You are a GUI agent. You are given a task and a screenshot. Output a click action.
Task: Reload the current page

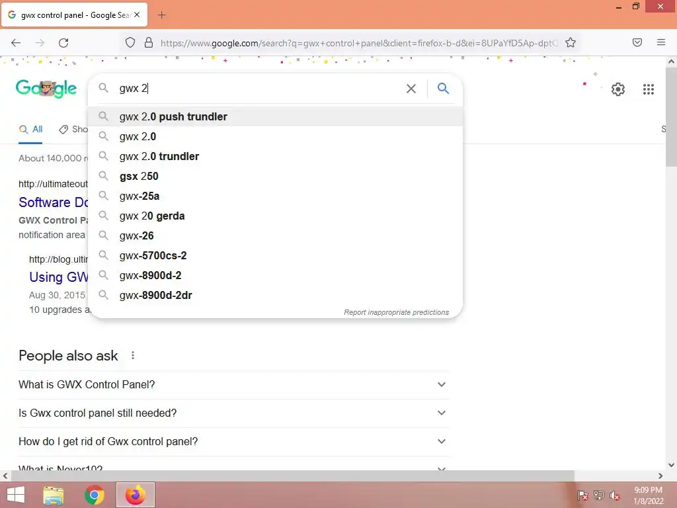point(63,43)
